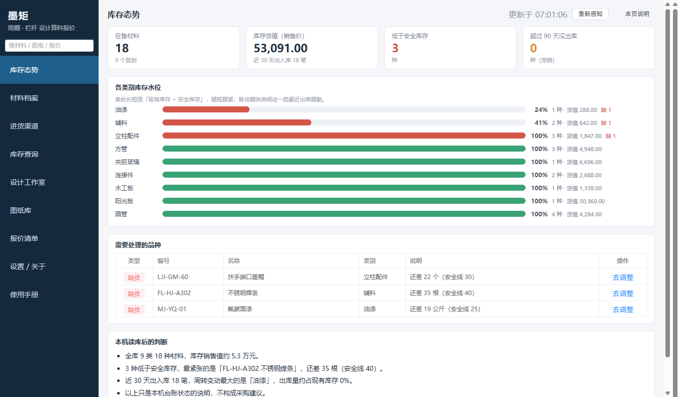Screen dimensions: 679x397
Task: Open the 库存态势 sidebar page
Action: 49,70
